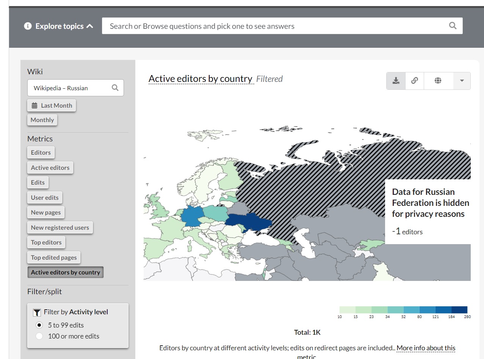
Task: Click the darkest blue legend swatch
Action: point(459,310)
